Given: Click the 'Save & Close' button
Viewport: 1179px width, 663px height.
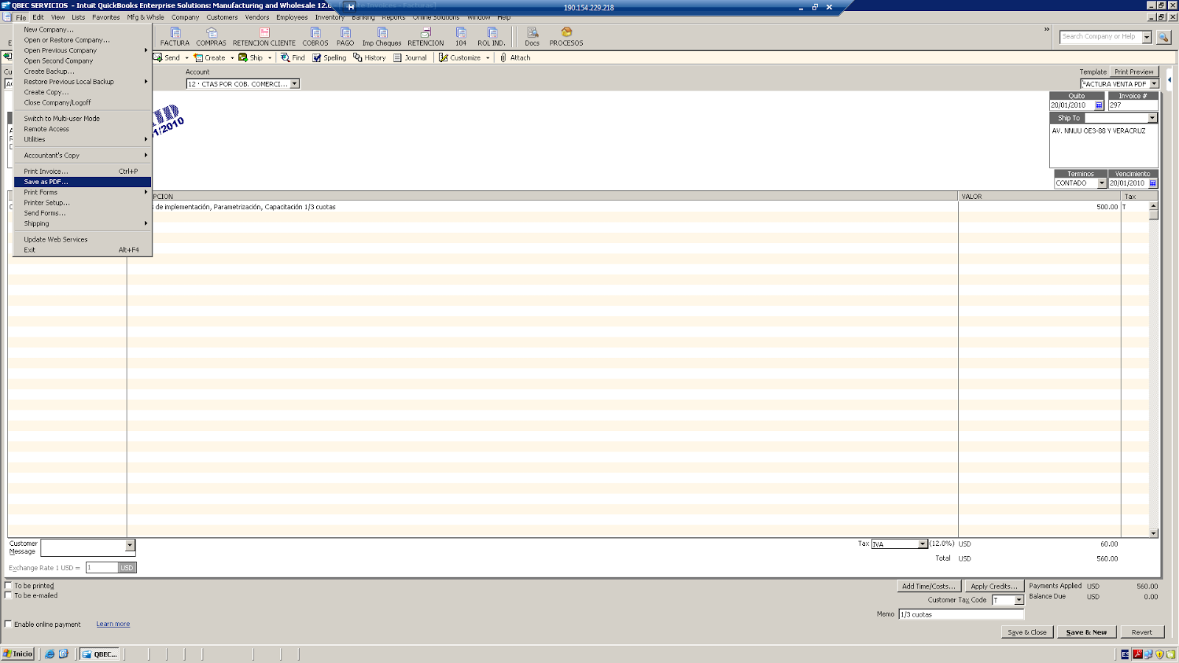Looking at the screenshot, I should click(1027, 632).
